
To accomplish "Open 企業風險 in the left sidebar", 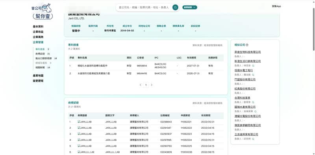I will pyautogui.click(x=38, y=37).
